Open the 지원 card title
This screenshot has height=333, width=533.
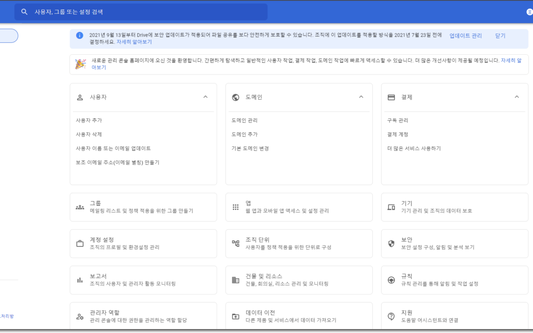pyautogui.click(x=407, y=312)
